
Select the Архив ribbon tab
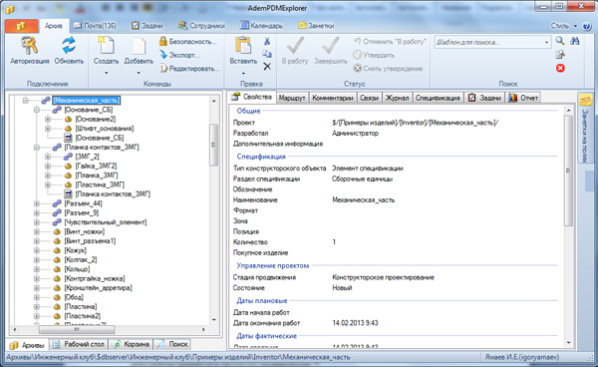54,26
